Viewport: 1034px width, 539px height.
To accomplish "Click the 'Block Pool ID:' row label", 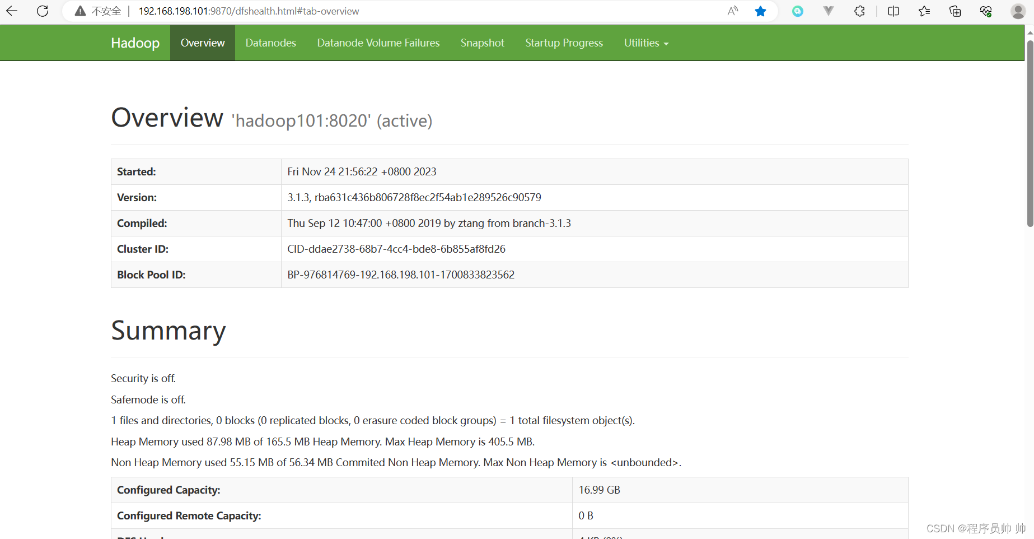I will tap(151, 275).
